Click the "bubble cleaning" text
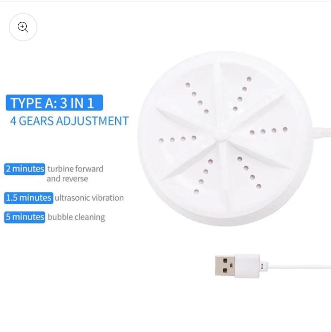This screenshot has width=331, height=332. tap(76, 218)
